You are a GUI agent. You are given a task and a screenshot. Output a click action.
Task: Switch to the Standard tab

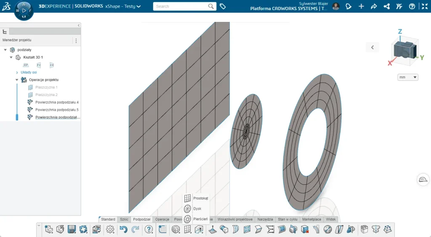click(x=108, y=219)
